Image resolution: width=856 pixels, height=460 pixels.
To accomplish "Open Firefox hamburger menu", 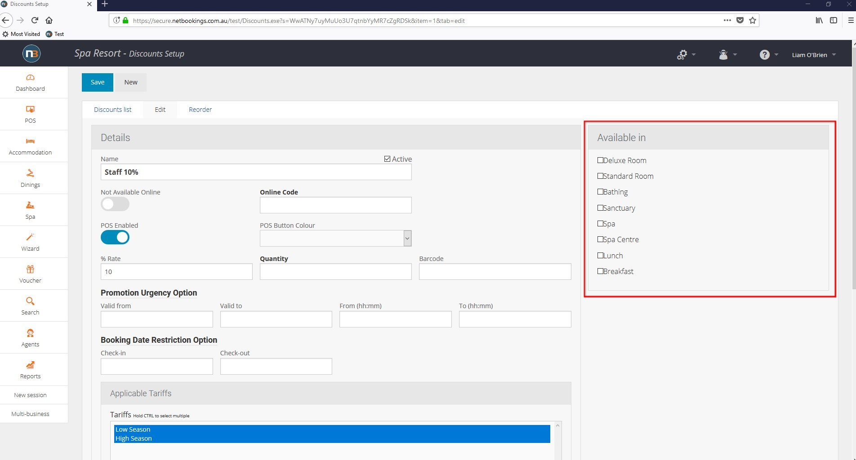I will tap(851, 20).
